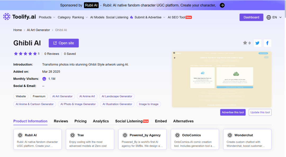Click the five-star rating icons
Image resolution: width=286 pixels, height=157 pixels.
click(25, 54)
